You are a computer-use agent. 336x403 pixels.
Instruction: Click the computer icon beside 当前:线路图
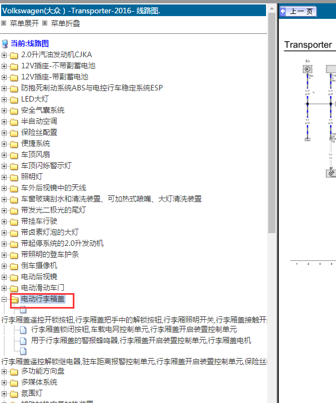pyautogui.click(x=5, y=44)
